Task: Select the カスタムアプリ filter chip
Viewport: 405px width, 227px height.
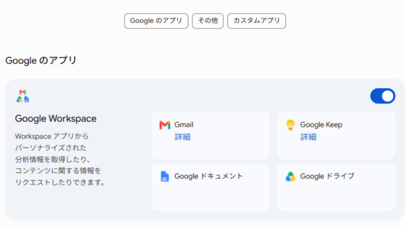Action: [x=256, y=21]
